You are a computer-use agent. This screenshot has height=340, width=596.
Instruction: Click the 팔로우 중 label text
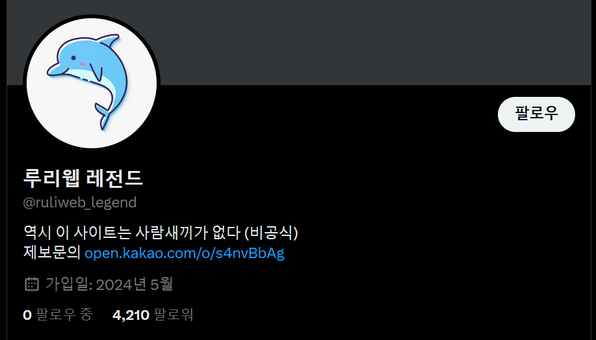[x=64, y=315]
